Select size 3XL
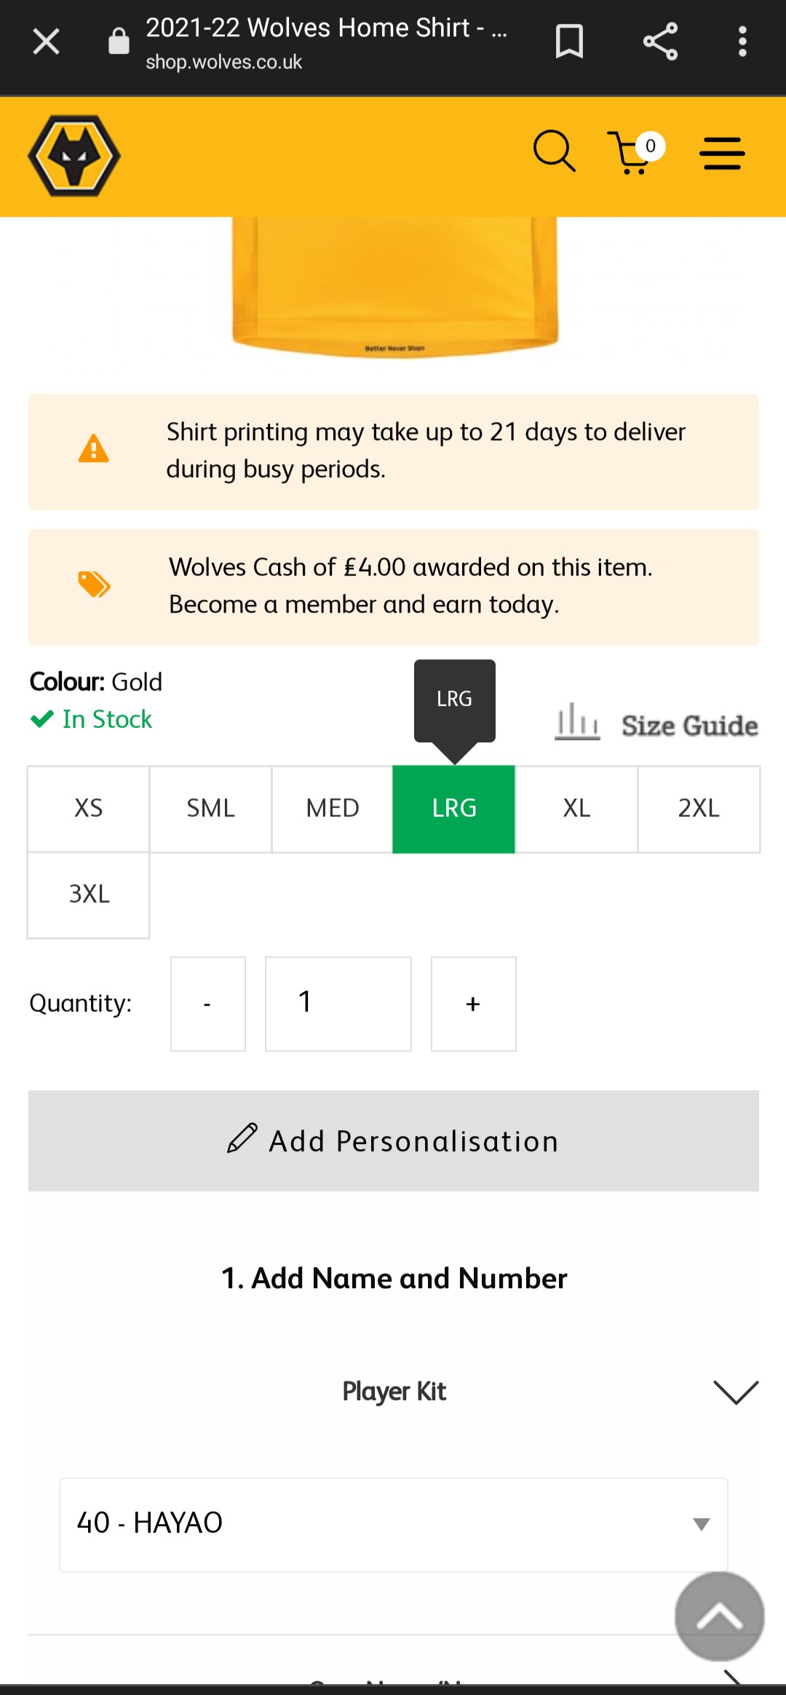The image size is (786, 1695). (89, 894)
